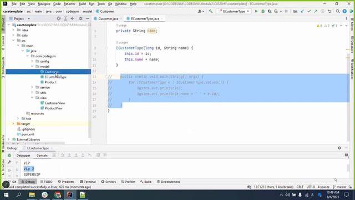Update project via Git blue arrow icon
The height and width of the screenshot is (200, 355).
(x=302, y=11)
